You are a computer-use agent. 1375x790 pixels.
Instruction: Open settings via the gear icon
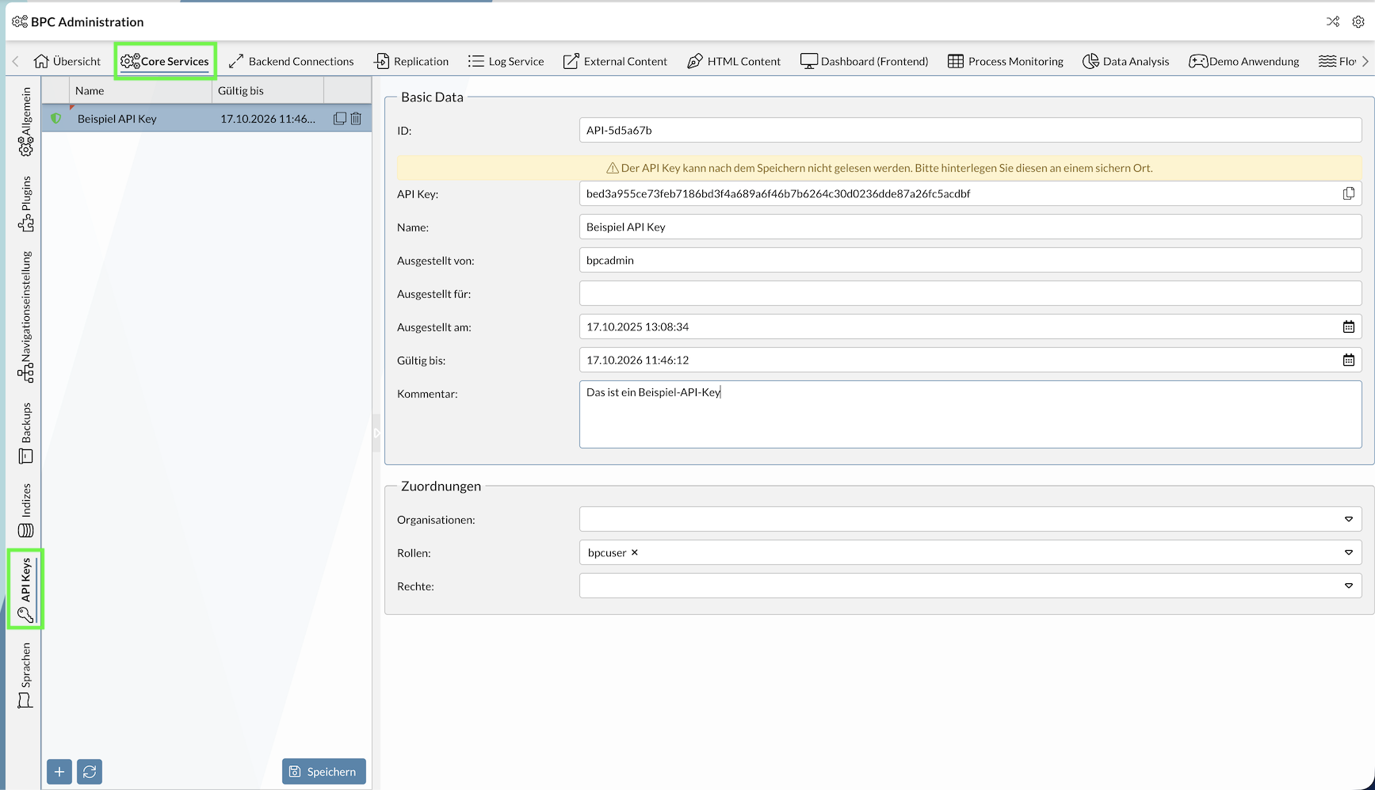click(x=1358, y=21)
